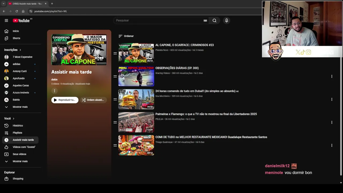Viewport: 343px width, 193px height.
Task: Expand the Inscrições section header
Action: pos(13,50)
